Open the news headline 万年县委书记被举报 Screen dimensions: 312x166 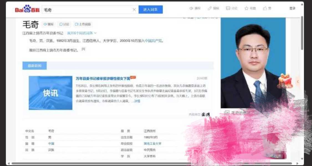pyautogui.click(x=103, y=78)
